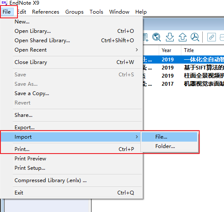Select Print Preview menu entry

pos(71,159)
